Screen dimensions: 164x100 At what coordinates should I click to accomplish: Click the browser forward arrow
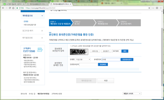6,8
